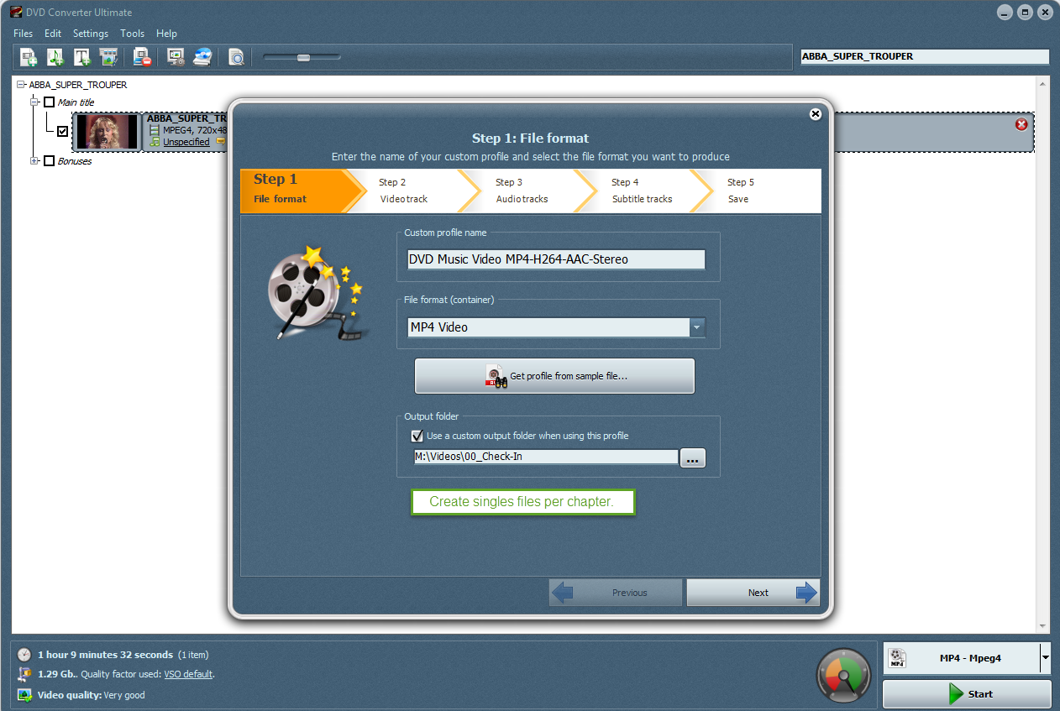This screenshot has width=1060, height=711.
Task: Click the MP4 - Mpeg4 profile selector
Action: (967, 658)
